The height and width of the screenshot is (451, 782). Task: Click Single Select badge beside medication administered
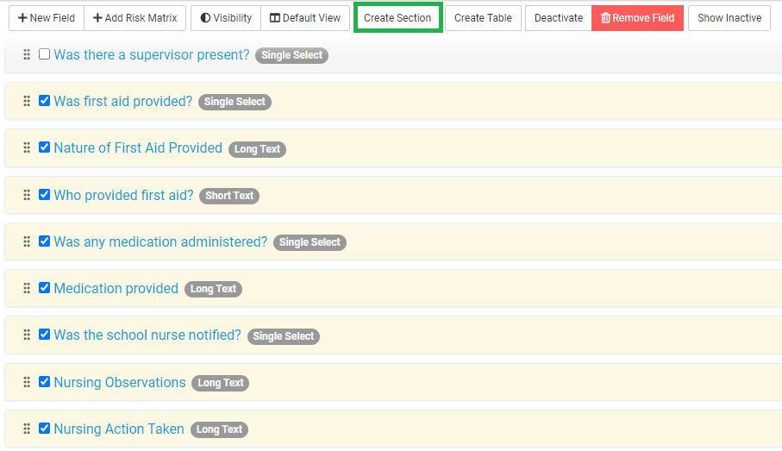point(310,242)
